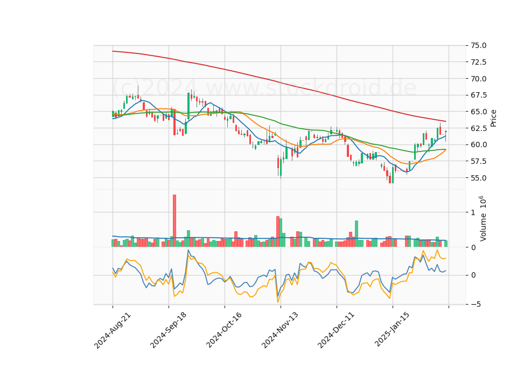Click the 2024-Nov-13 date label
Viewport: 517px width, 372px height.
click(x=280, y=330)
